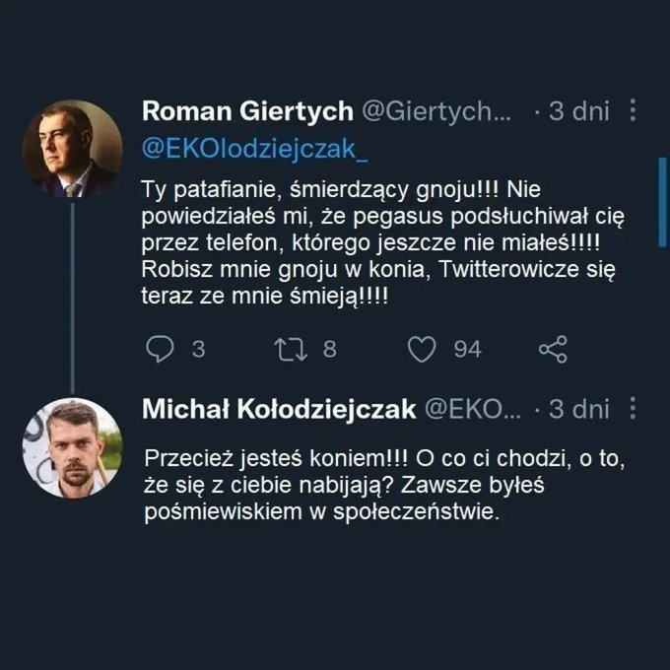The height and width of the screenshot is (670, 670).
Task: Click Roman Giertych's profile avatar
Action: (x=72, y=149)
